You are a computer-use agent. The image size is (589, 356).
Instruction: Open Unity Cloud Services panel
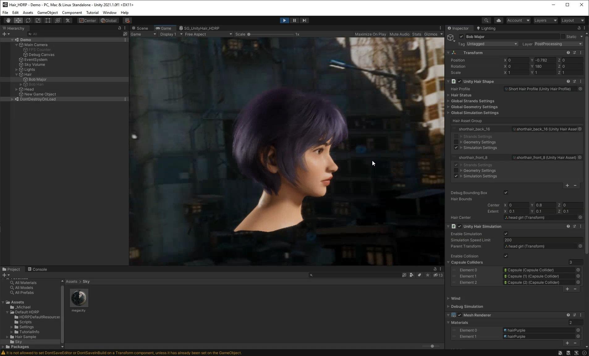498,20
